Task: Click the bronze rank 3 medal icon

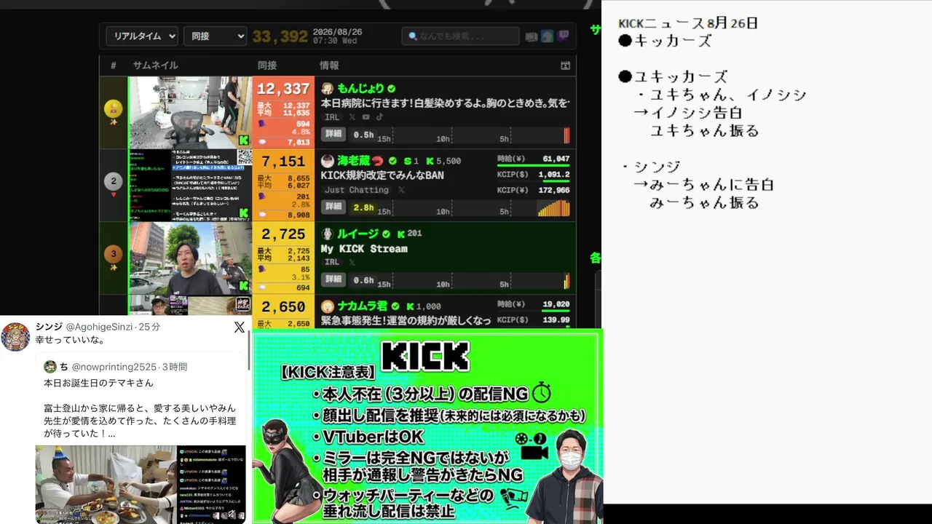Action: (x=114, y=254)
